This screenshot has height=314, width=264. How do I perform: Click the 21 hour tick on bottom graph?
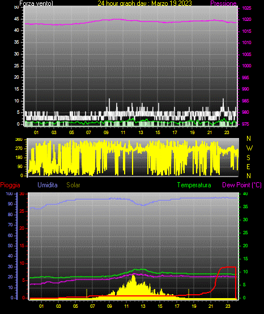[x=211, y=306]
